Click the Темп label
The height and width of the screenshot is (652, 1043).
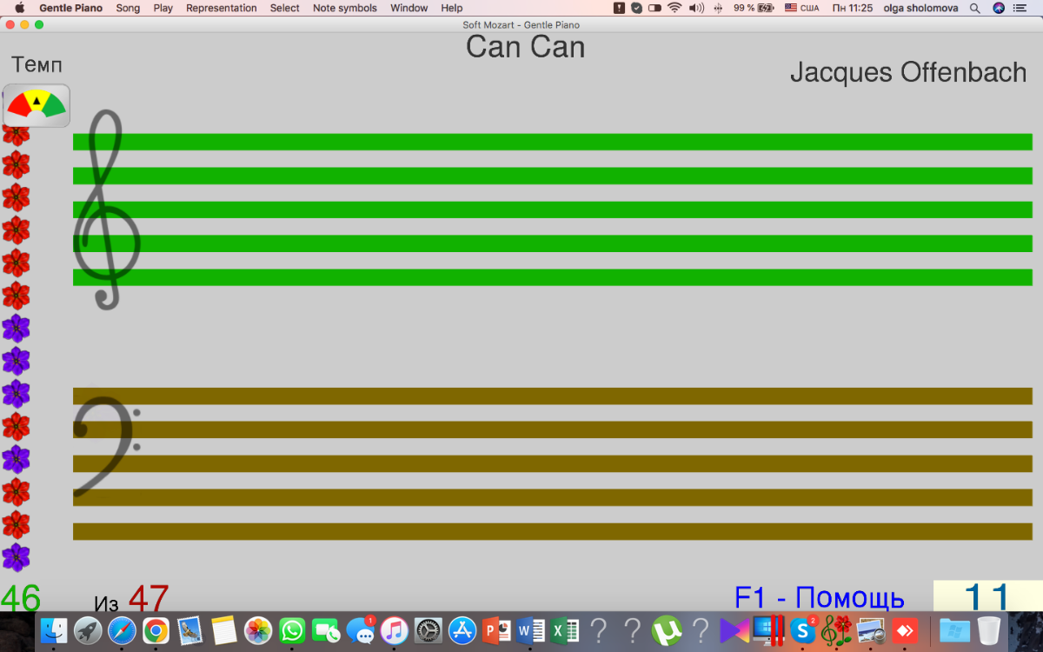tap(37, 65)
